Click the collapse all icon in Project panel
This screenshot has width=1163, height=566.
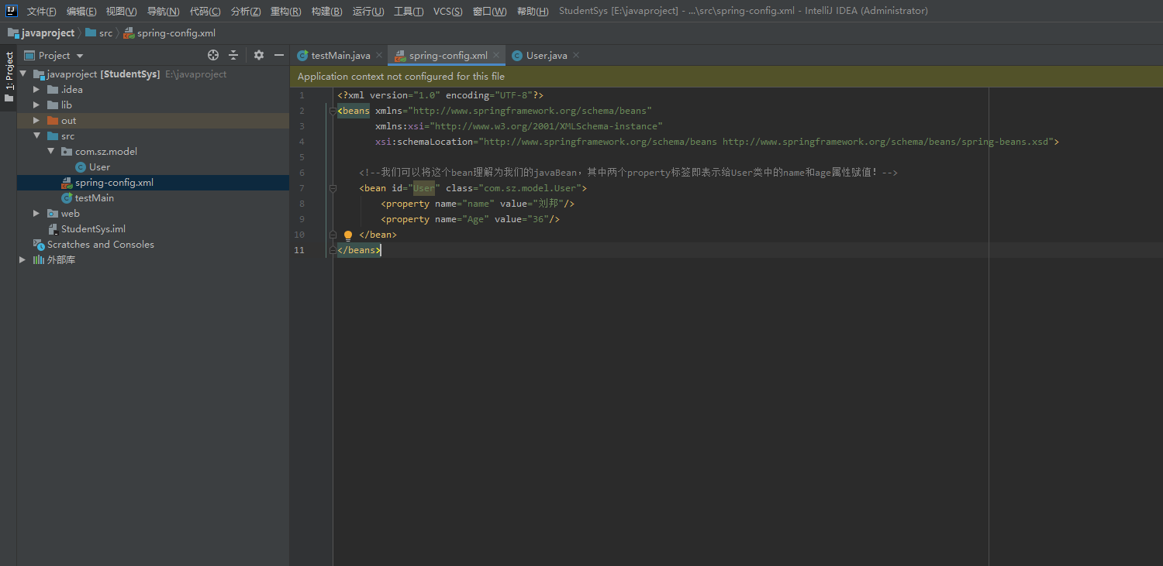[233, 55]
